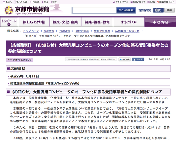Go to 行政運営 breadcrumb link

point(65,31)
